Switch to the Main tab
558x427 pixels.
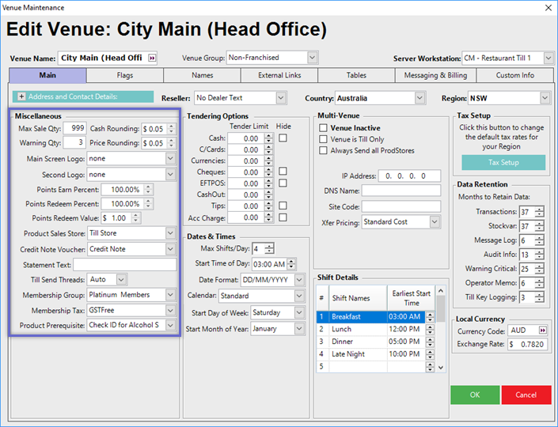(x=47, y=75)
